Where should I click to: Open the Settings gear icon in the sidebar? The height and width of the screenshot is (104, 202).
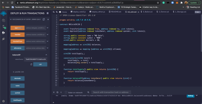(4, 101)
